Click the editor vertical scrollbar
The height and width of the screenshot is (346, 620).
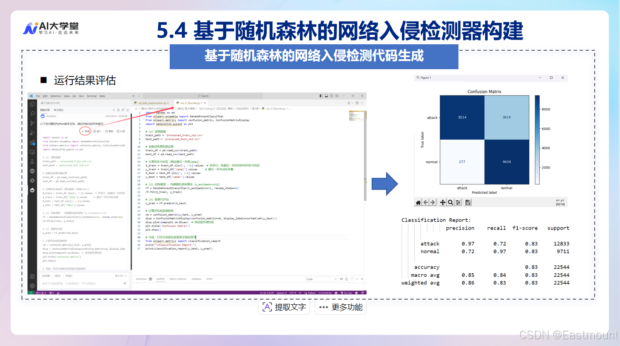click(x=365, y=155)
